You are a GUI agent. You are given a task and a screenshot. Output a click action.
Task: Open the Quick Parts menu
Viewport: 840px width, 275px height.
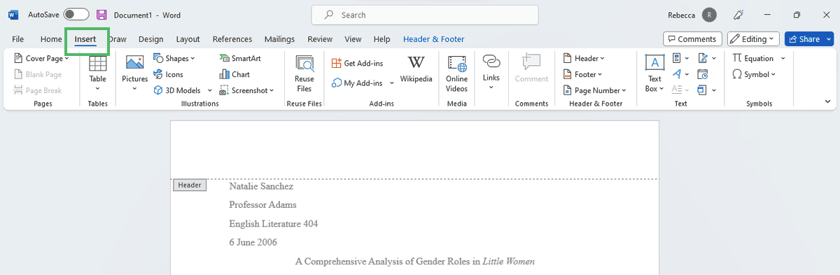coord(681,58)
